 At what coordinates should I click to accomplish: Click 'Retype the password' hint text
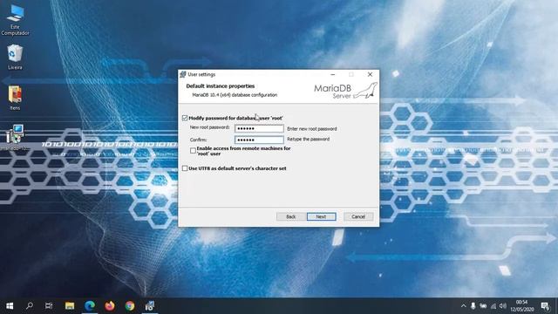point(308,140)
